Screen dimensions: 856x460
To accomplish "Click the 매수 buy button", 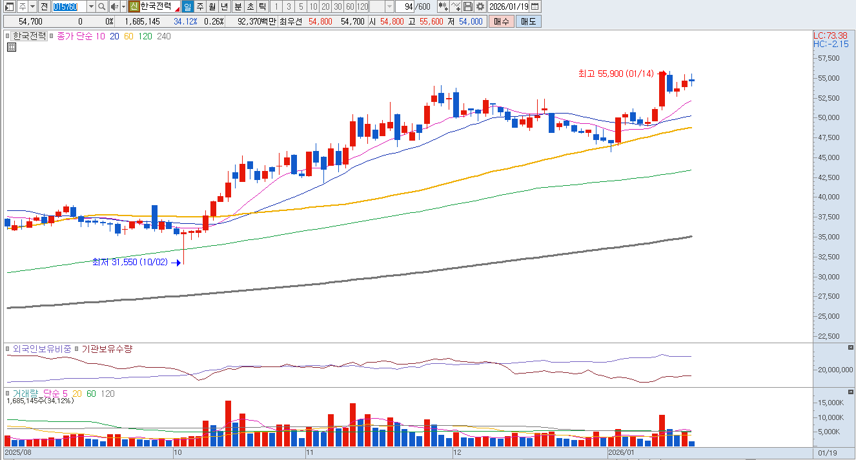I will 501,21.
